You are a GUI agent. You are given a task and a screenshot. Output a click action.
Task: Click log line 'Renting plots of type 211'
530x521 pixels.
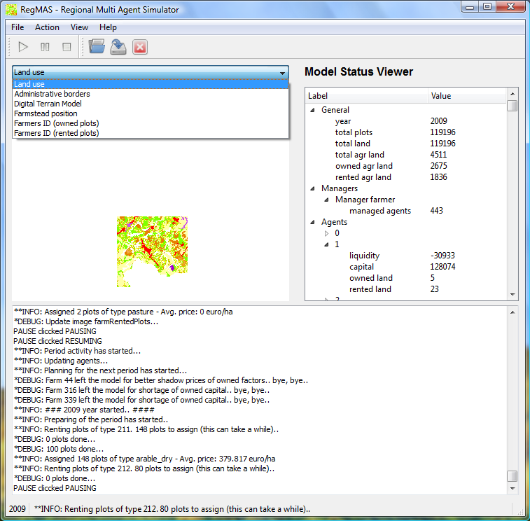pyautogui.click(x=146, y=429)
